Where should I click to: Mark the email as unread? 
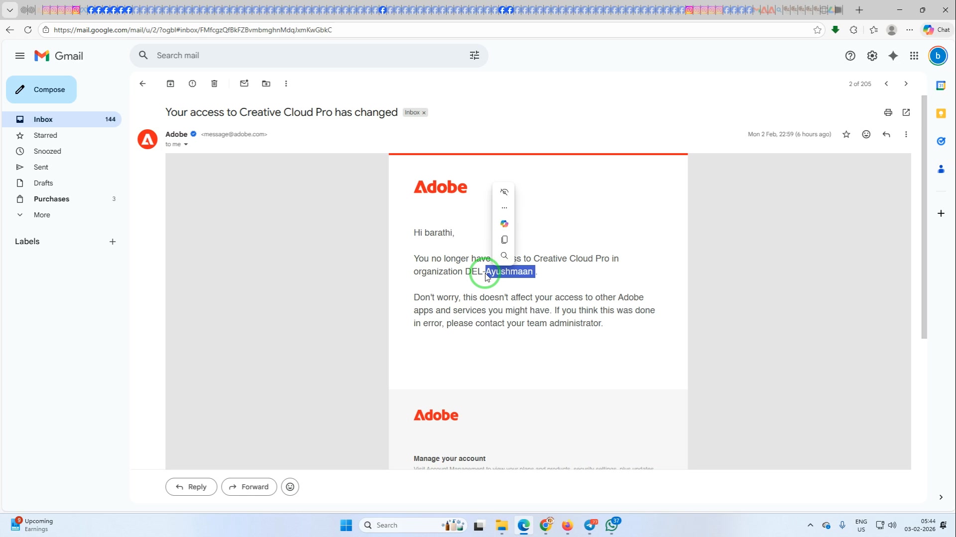244,84
